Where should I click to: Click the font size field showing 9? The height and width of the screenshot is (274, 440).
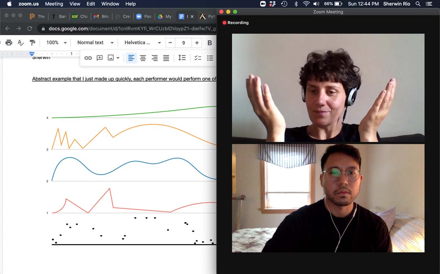[183, 43]
